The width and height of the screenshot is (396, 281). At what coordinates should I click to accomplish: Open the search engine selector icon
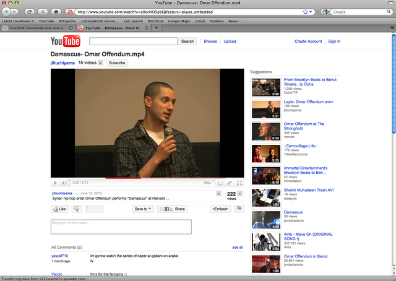tap(325, 12)
